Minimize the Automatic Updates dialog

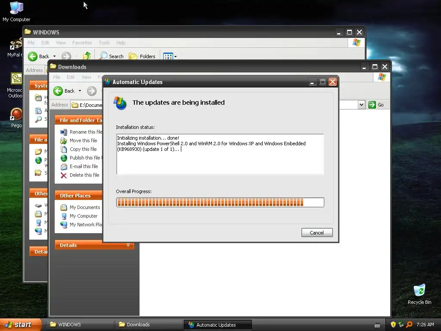pos(312,82)
